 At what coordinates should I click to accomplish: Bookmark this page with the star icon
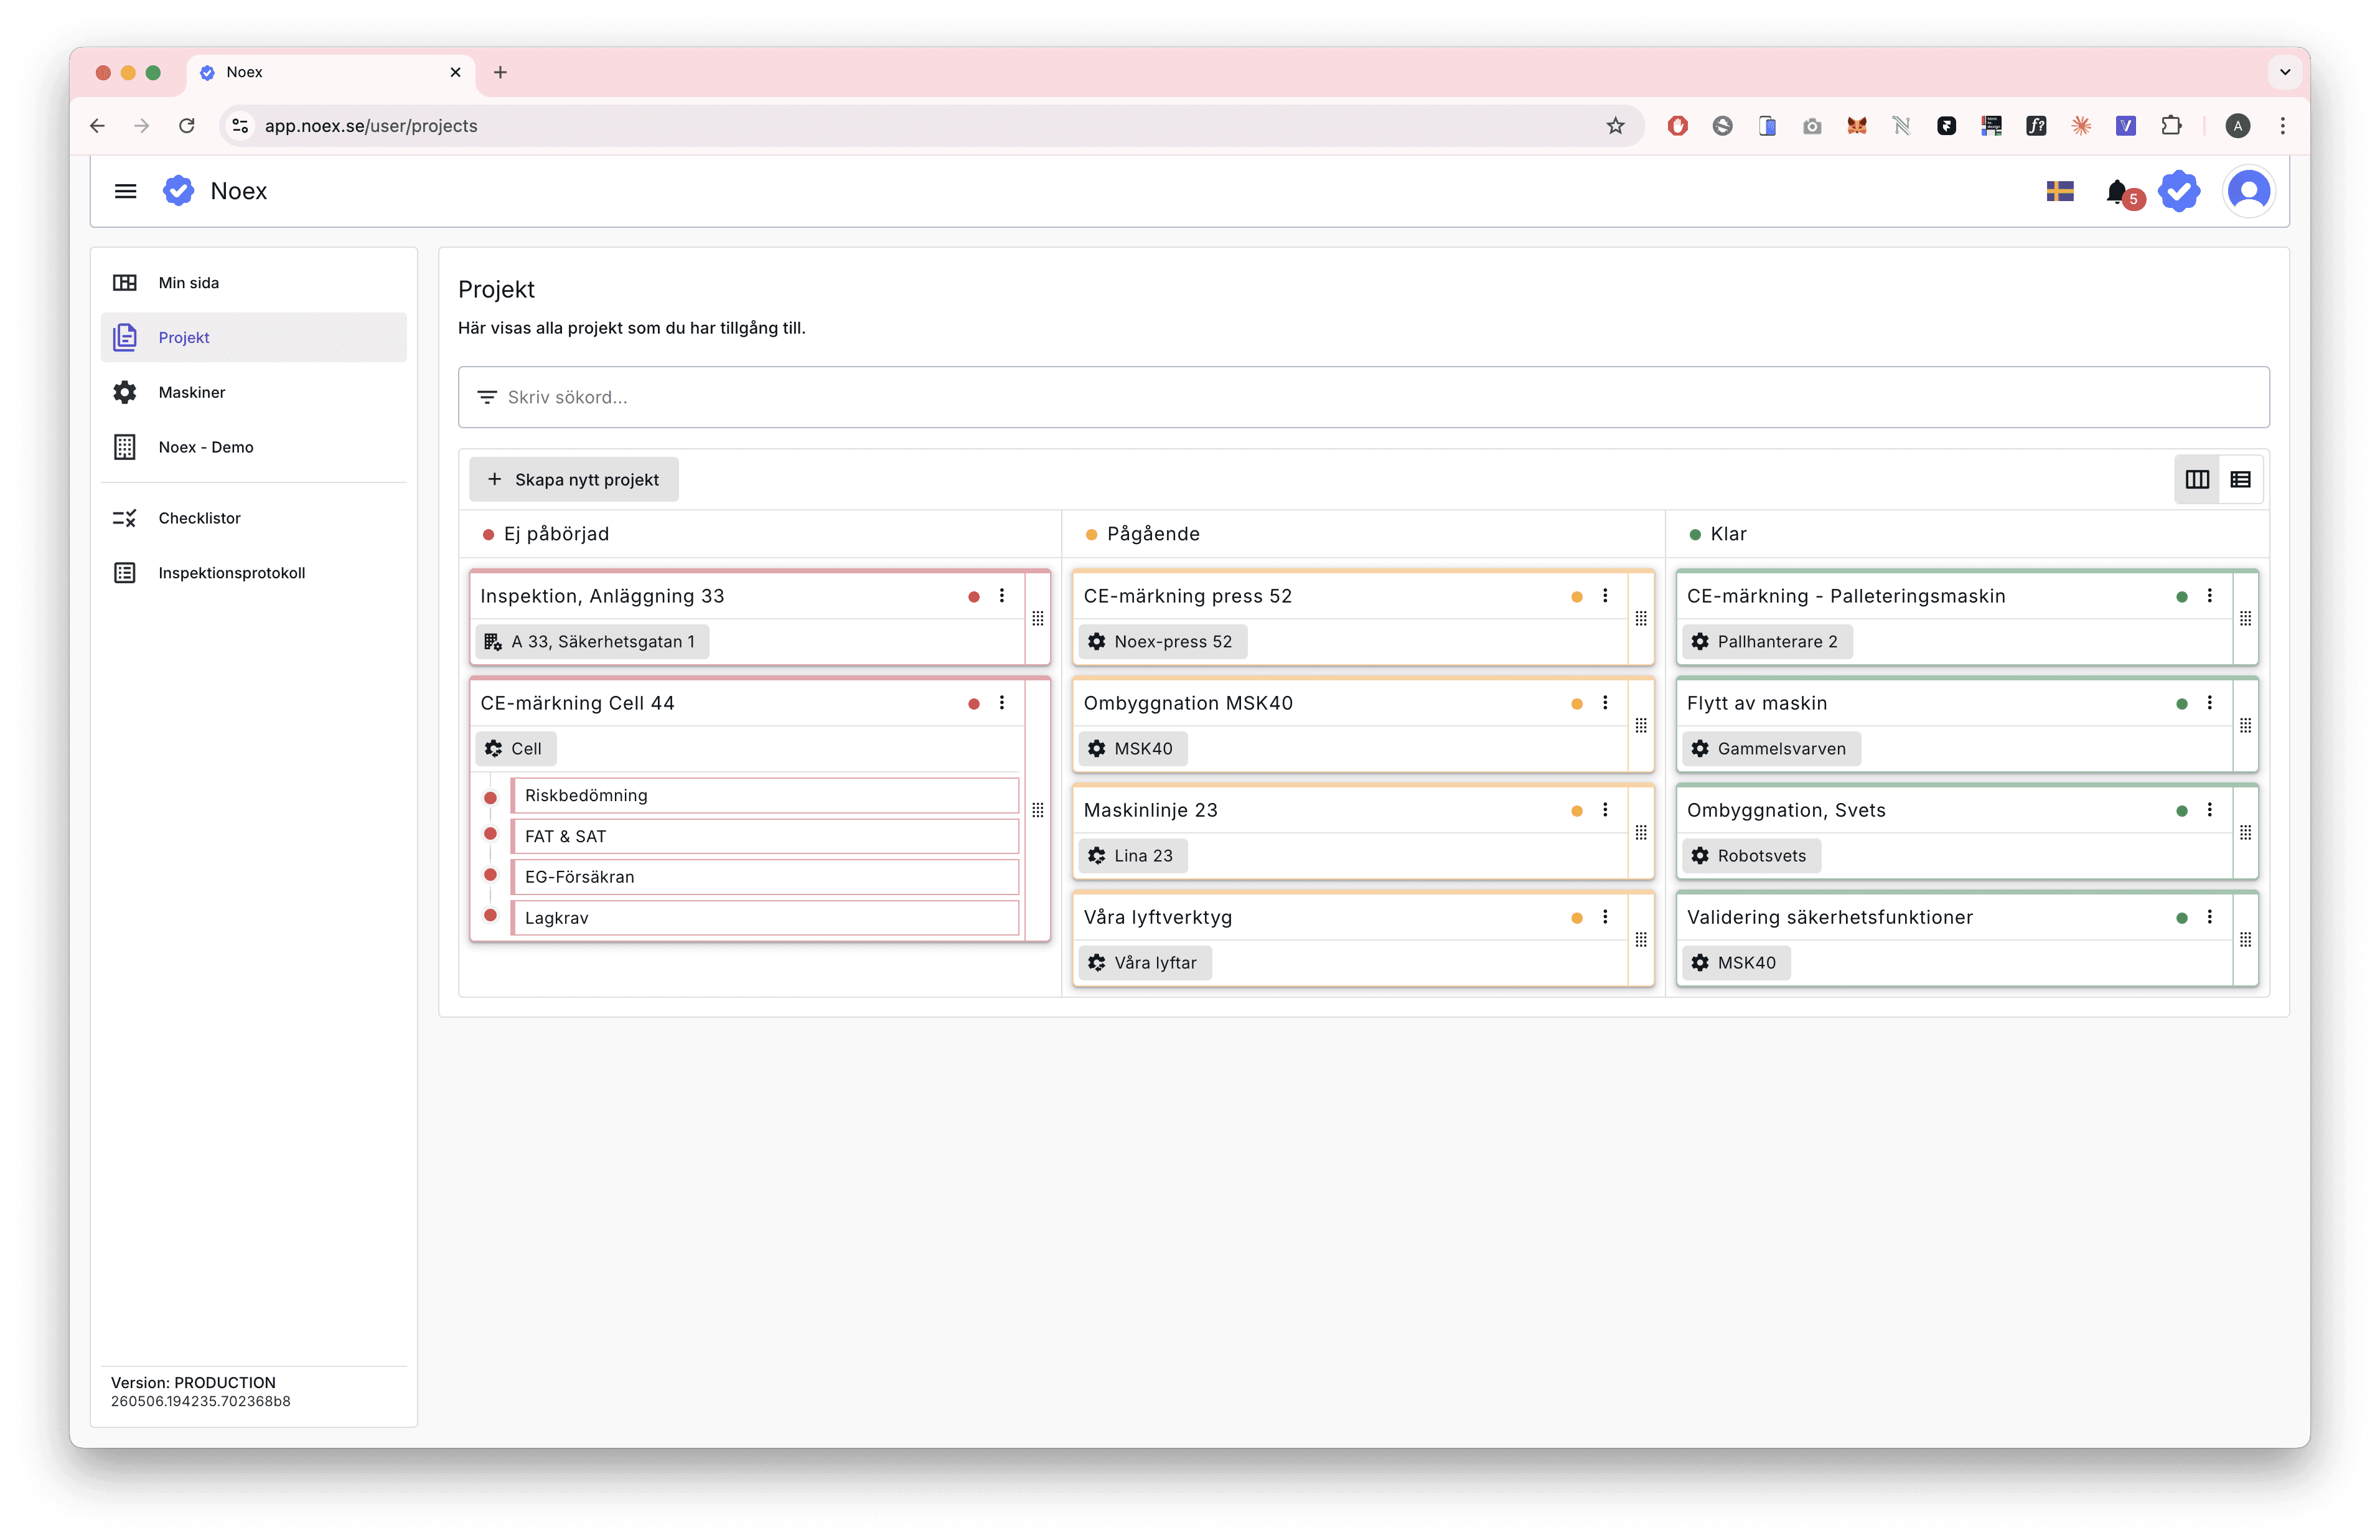click(1615, 126)
